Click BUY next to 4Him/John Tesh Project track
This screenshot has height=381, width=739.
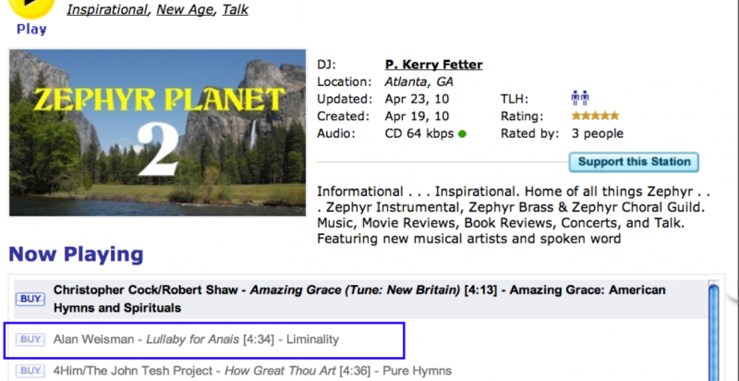tap(30, 372)
